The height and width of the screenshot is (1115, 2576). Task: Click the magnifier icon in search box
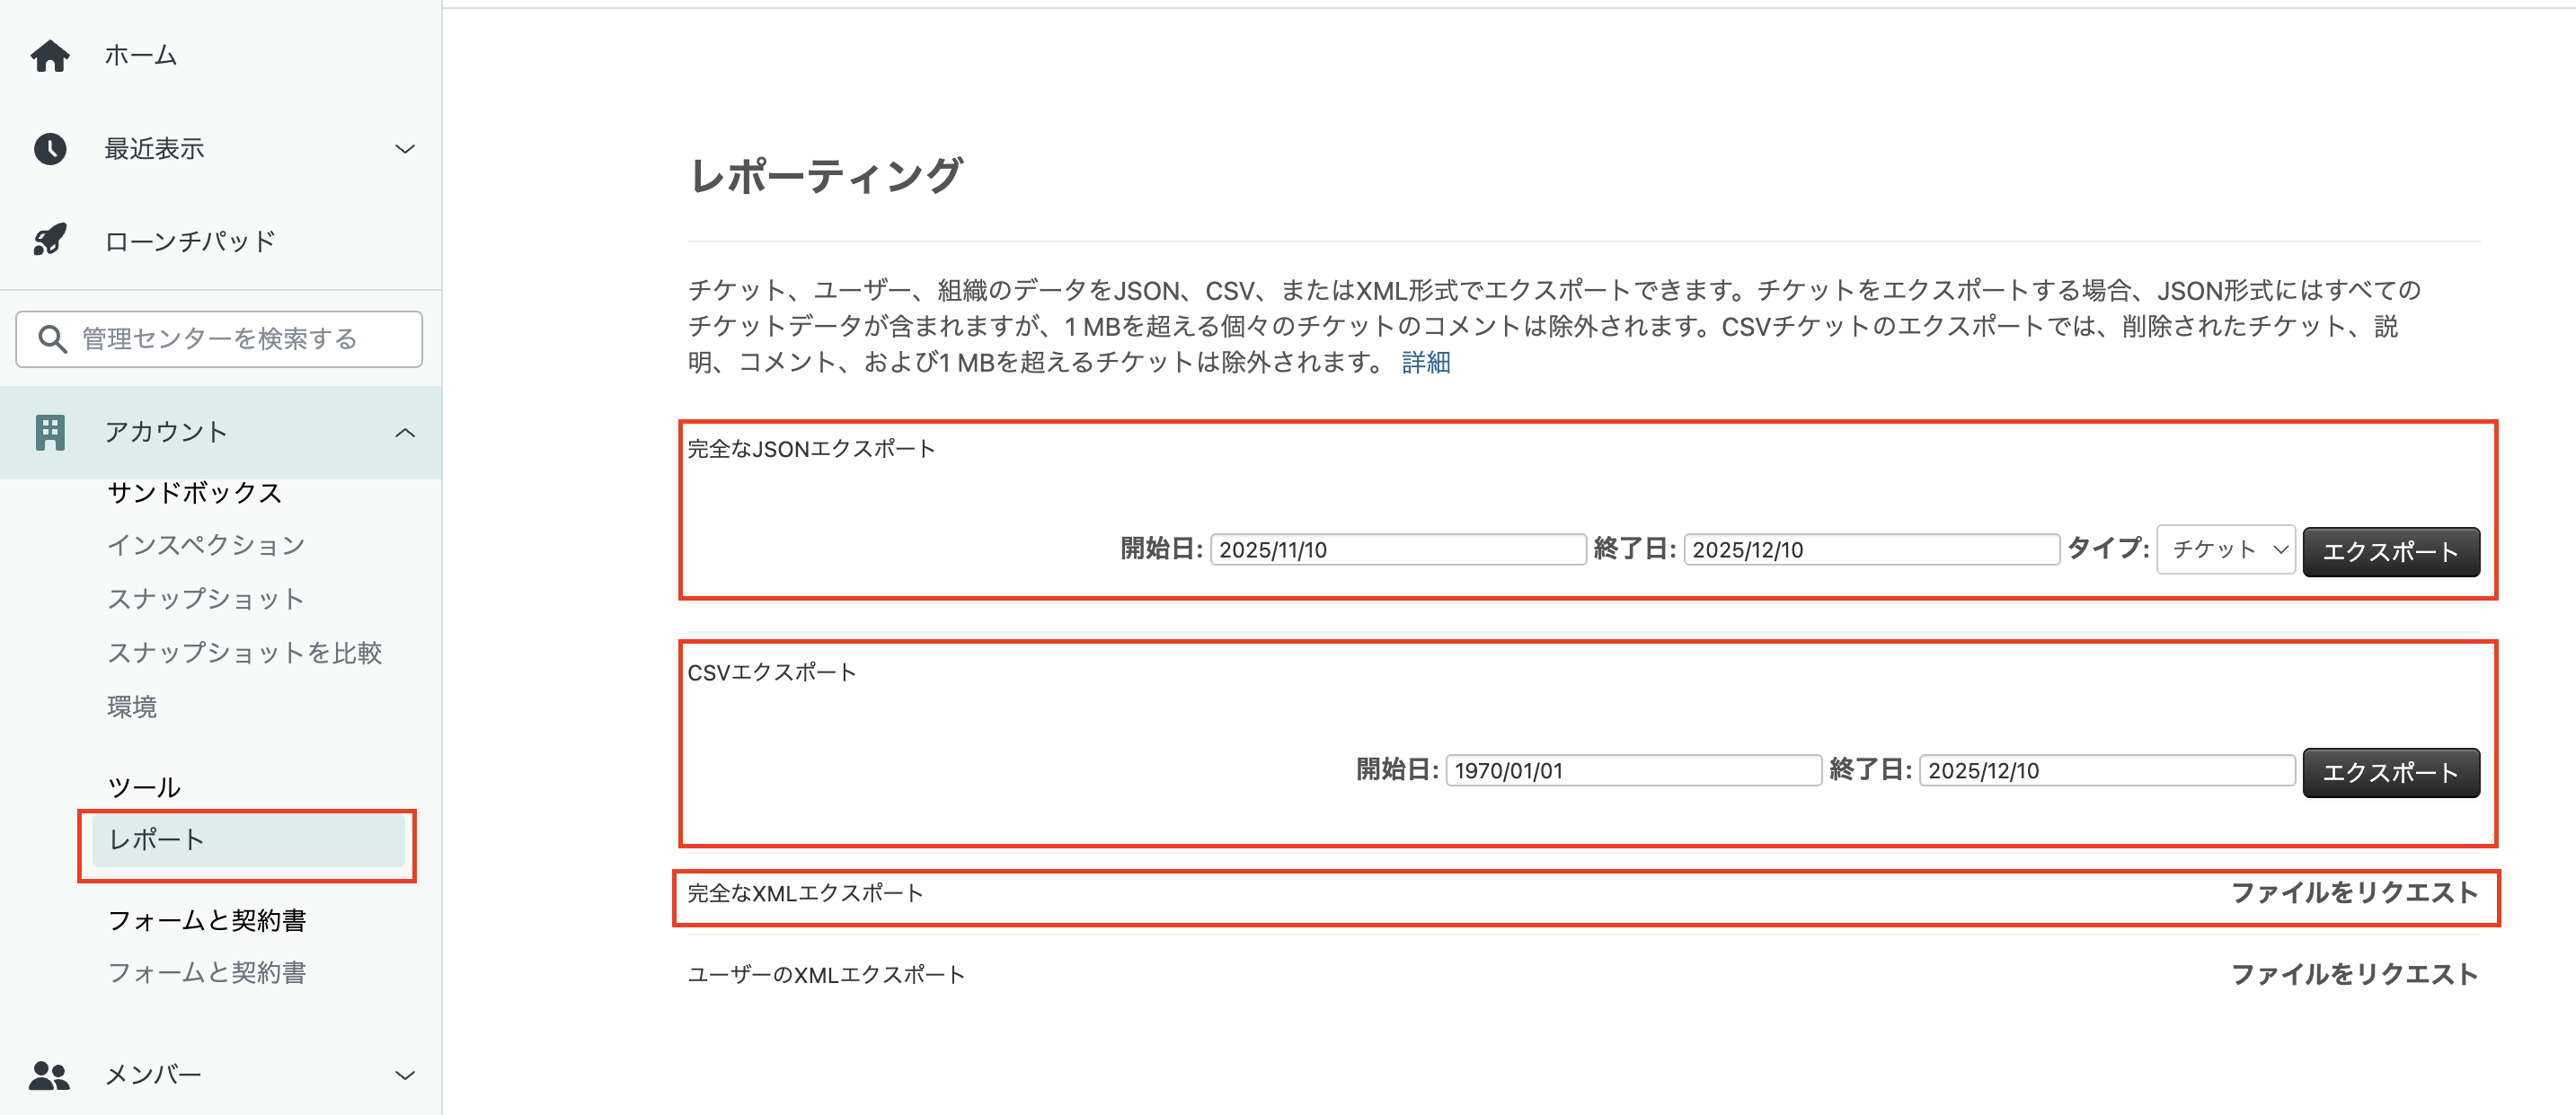pos(52,338)
